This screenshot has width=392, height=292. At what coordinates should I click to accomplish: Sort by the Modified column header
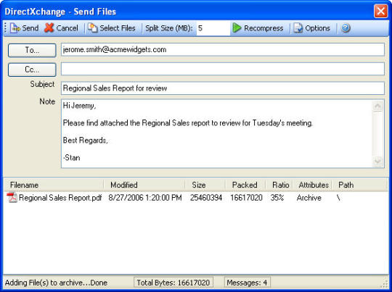point(144,185)
